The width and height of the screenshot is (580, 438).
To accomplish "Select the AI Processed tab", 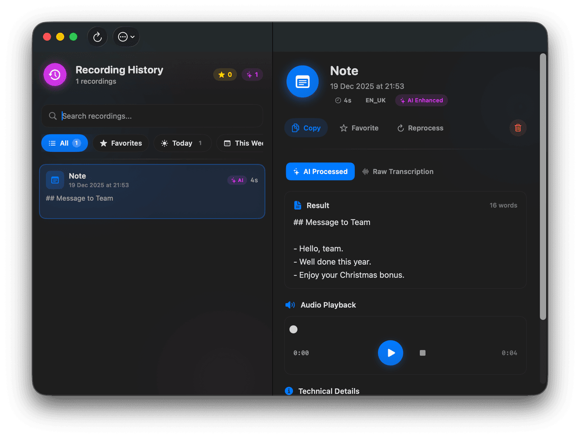I will [x=320, y=171].
